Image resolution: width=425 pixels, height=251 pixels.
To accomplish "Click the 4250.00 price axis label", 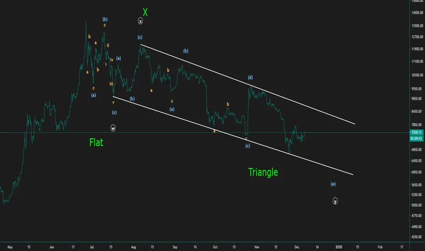I will pos(417,237).
